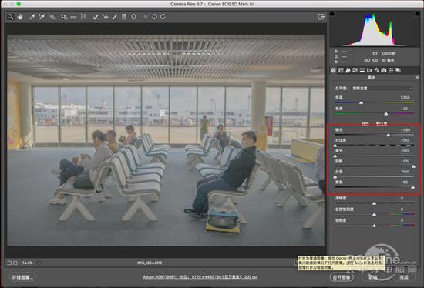Switch to the Basic panel tab

333,70
